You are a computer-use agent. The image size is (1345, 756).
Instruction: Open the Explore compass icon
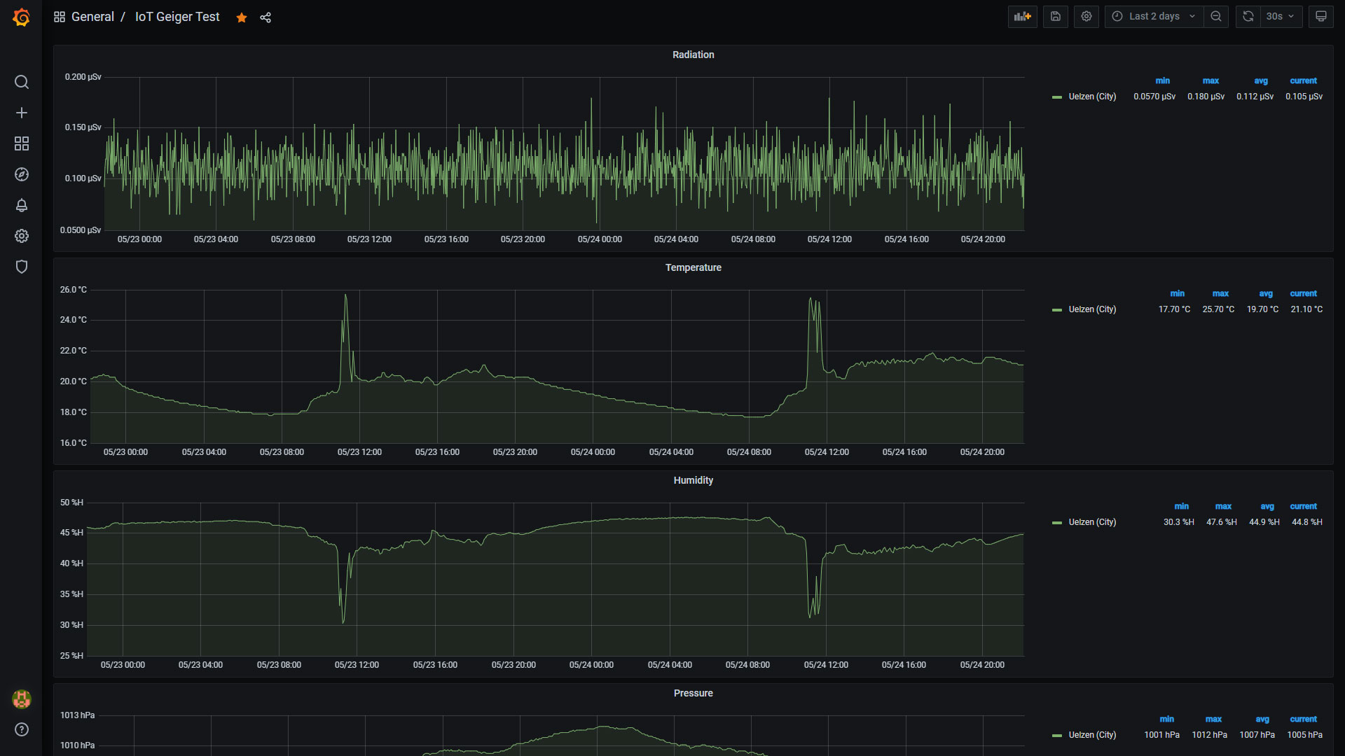point(22,174)
